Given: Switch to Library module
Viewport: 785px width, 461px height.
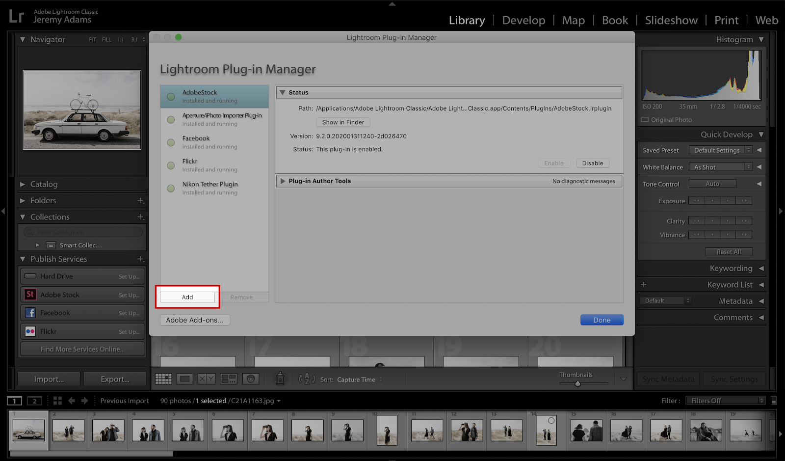Looking at the screenshot, I should pyautogui.click(x=467, y=20).
